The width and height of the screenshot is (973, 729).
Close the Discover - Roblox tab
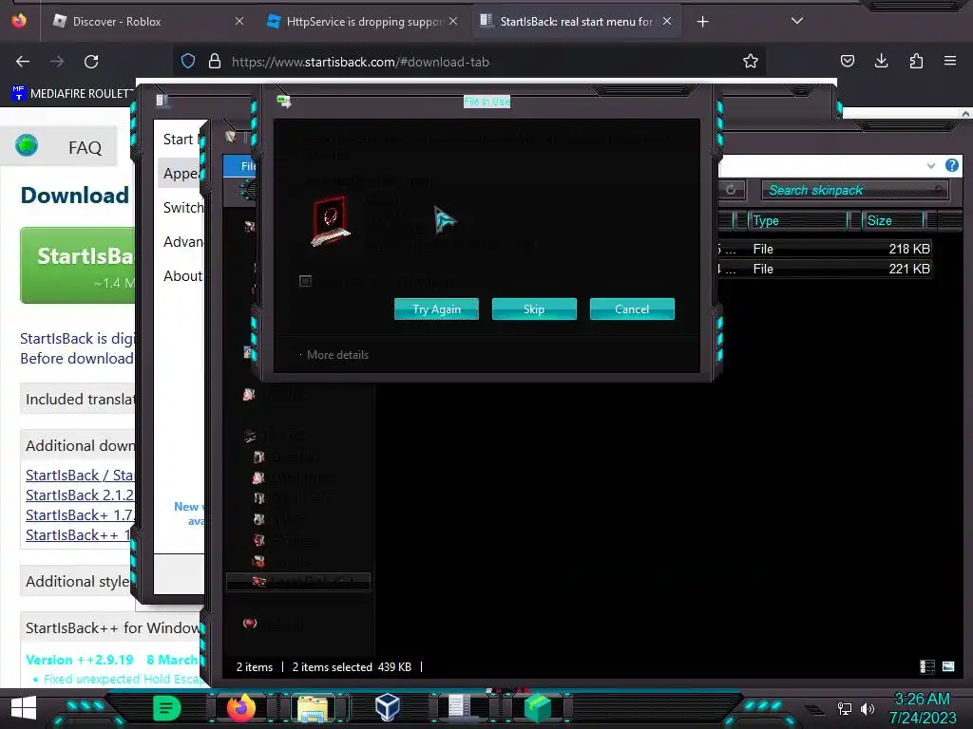coord(239,21)
